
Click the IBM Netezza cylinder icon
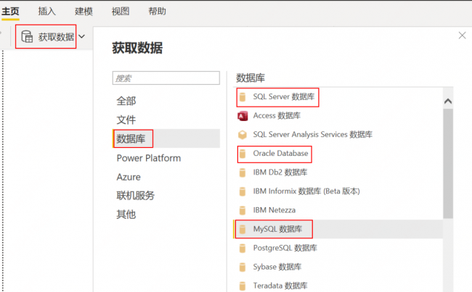[243, 211]
